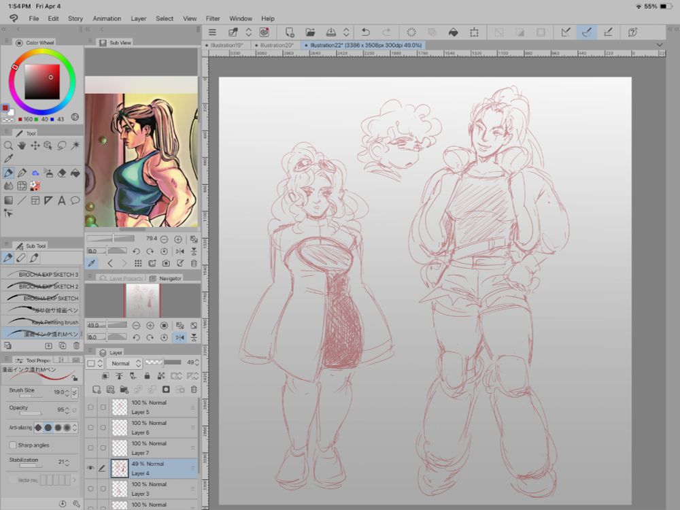Screen dimensions: 680x510
Task: Click the Open file folder icon
Action: coord(310,32)
